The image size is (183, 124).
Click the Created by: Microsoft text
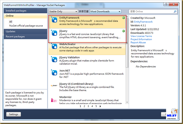point(143,18)
